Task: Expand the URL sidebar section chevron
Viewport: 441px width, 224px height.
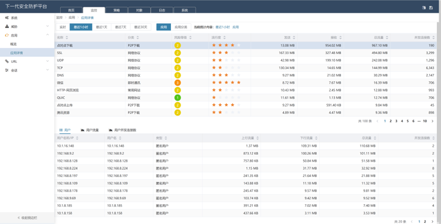Action: (47, 61)
